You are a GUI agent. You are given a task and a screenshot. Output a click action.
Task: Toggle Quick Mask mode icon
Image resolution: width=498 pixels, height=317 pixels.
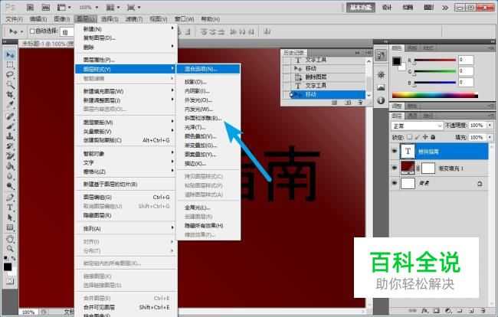pyautogui.click(x=10, y=281)
